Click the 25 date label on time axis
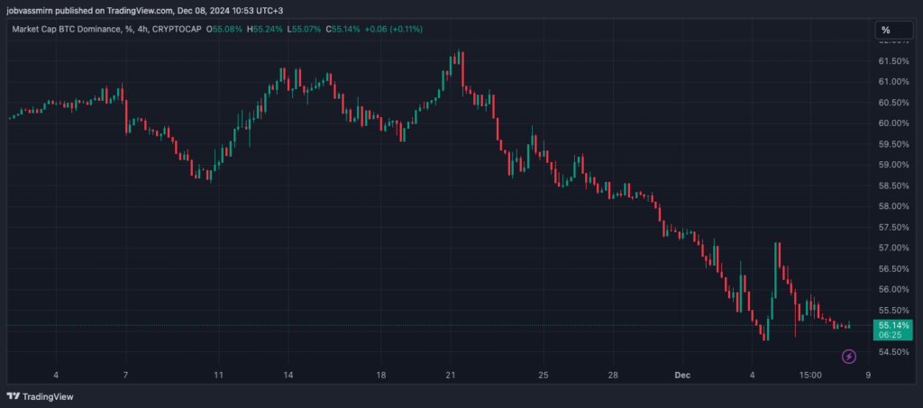The height and width of the screenshot is (408, 923). 544,375
